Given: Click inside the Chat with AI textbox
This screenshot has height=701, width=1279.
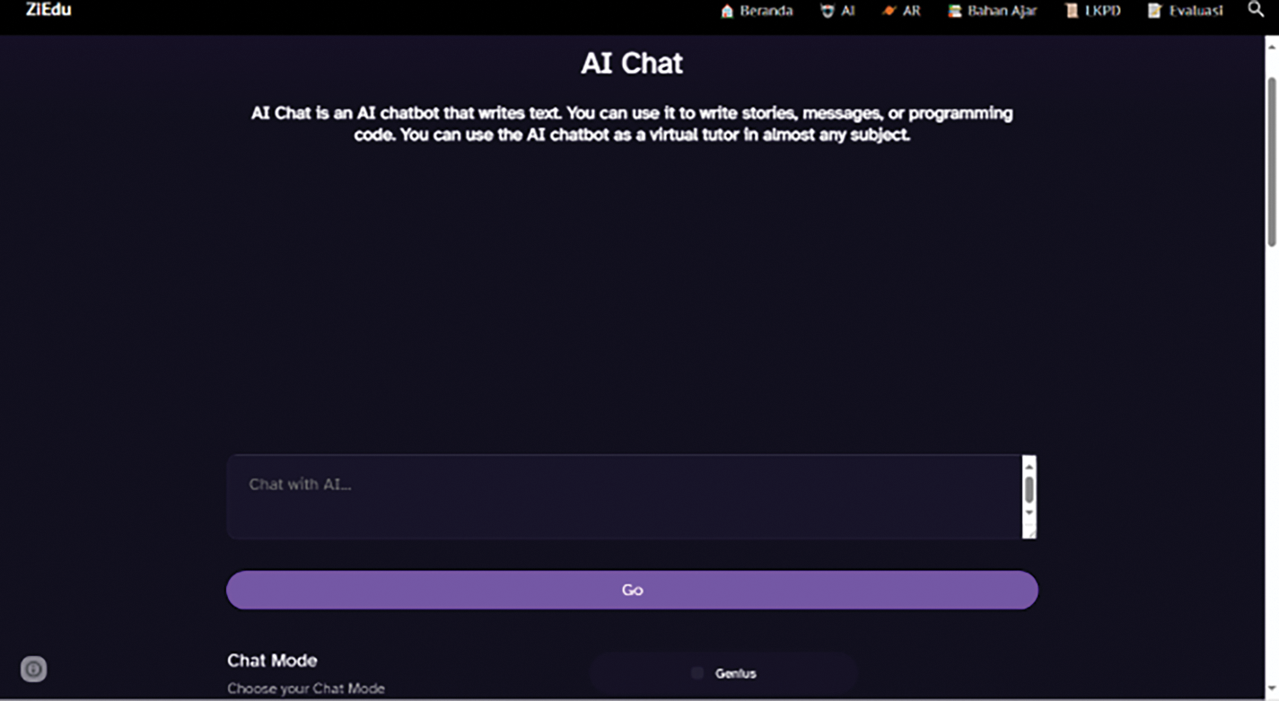Looking at the screenshot, I should (x=624, y=496).
